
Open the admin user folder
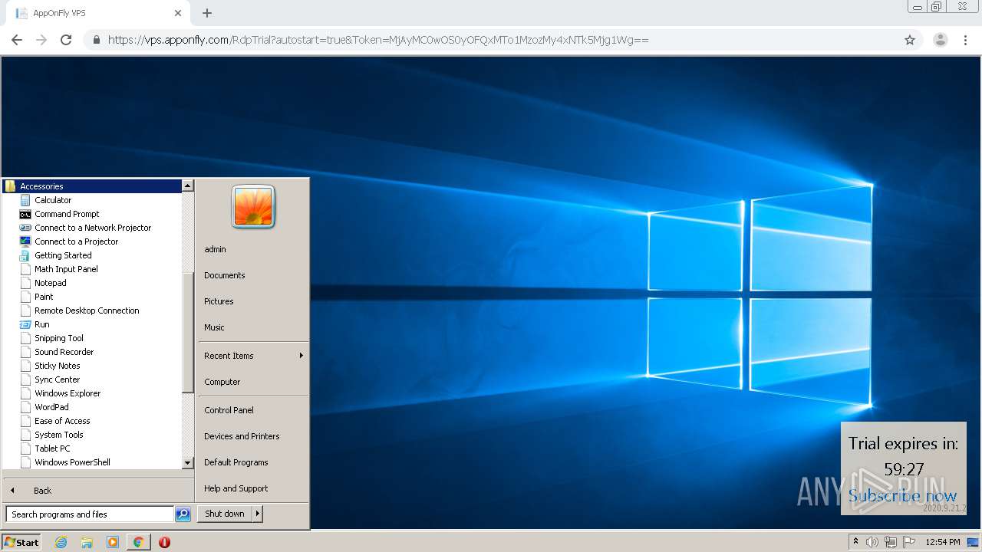coord(215,249)
